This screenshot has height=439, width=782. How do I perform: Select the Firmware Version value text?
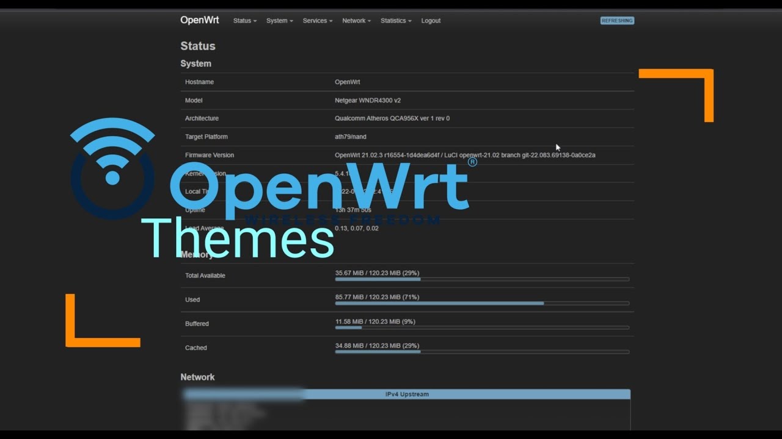(465, 155)
